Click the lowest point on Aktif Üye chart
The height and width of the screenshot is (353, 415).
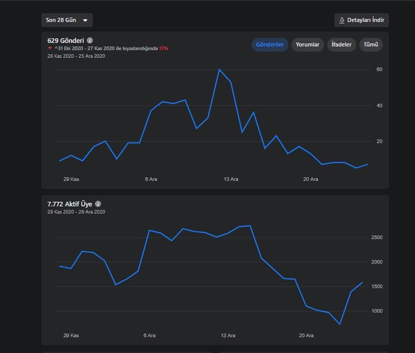click(340, 324)
